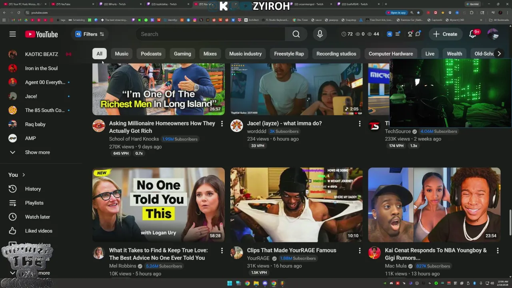Play the Richest Men In Long Island thumbnail
The image size is (512, 288).
[x=158, y=89]
